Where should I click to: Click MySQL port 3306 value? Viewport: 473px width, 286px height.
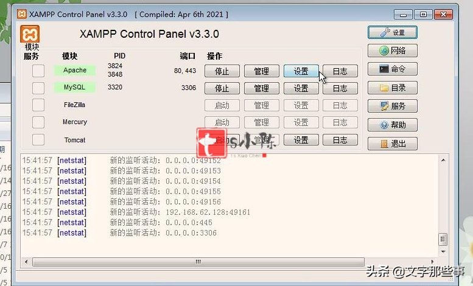(189, 88)
